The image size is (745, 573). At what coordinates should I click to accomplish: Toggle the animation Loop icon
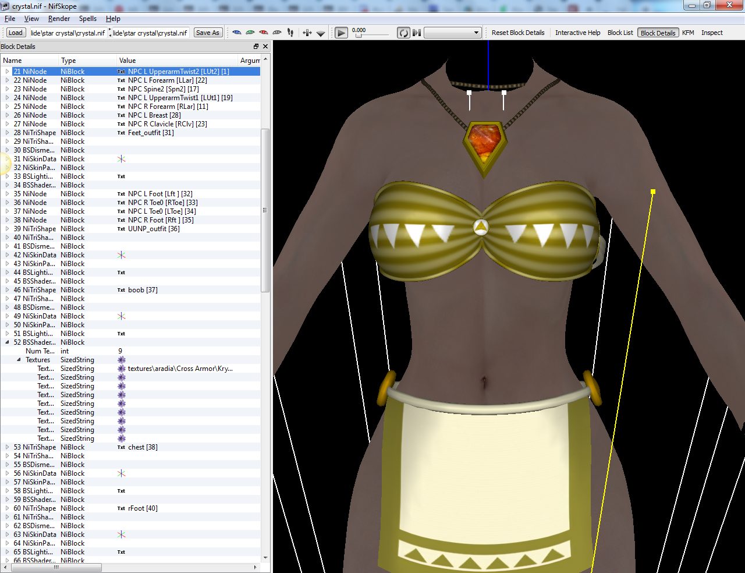(x=403, y=33)
